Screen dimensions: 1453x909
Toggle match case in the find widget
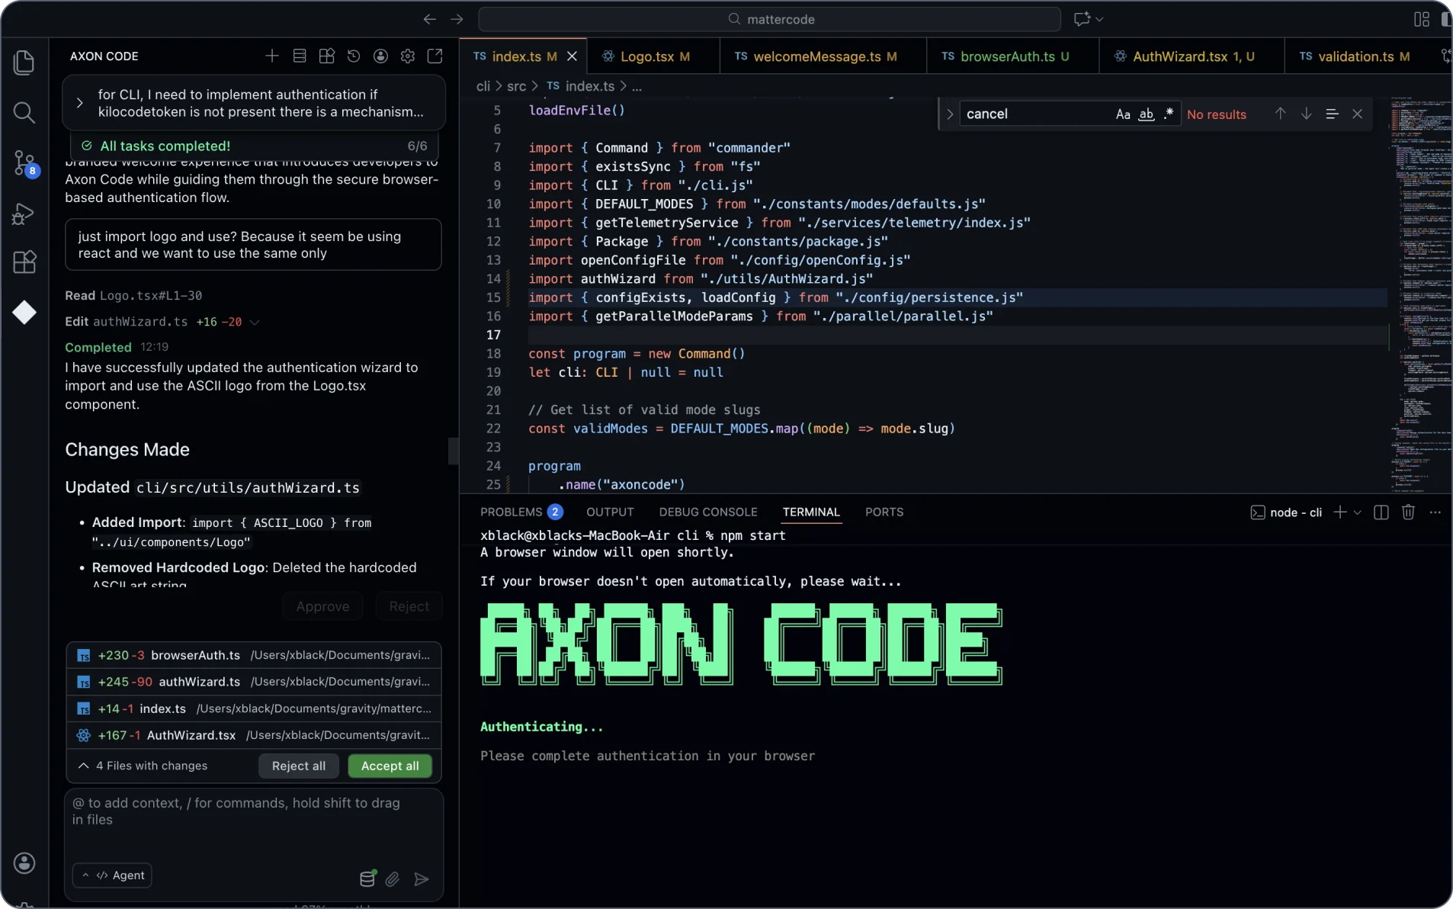1122,114
